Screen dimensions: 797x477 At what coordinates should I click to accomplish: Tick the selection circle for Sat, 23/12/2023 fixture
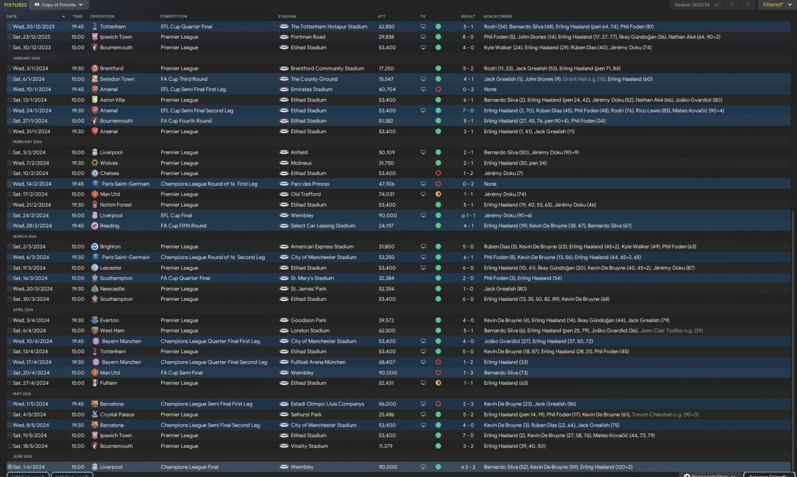click(9, 37)
